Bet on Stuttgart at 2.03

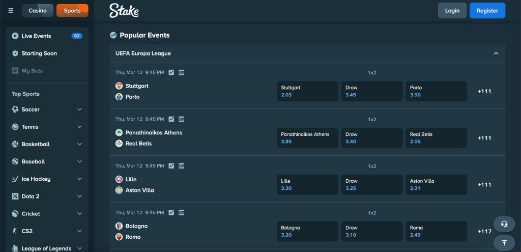(x=307, y=91)
